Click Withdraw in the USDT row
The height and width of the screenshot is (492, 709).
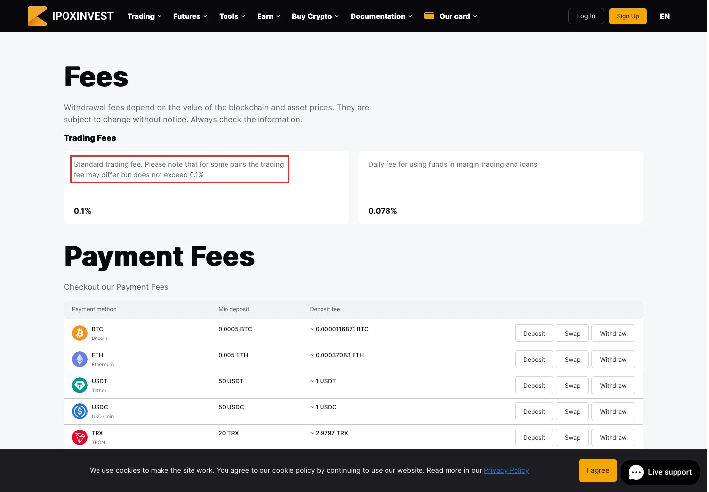613,385
